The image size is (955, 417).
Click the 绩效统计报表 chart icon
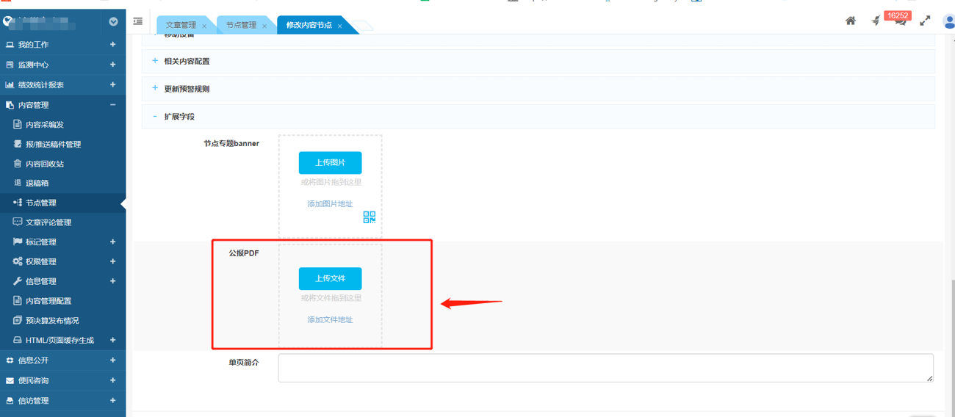[x=10, y=85]
